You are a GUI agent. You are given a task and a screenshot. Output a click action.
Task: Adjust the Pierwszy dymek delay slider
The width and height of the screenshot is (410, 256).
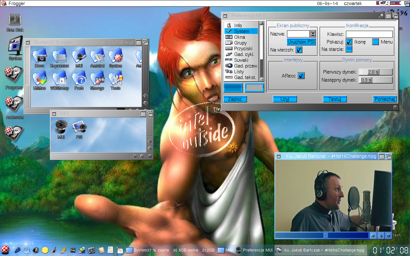click(375, 72)
